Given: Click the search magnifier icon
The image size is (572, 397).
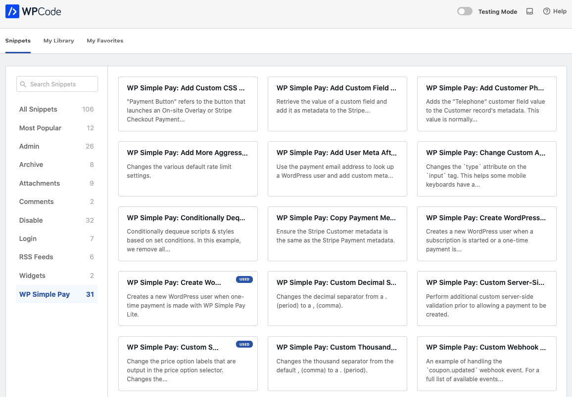Looking at the screenshot, I should [x=23, y=84].
